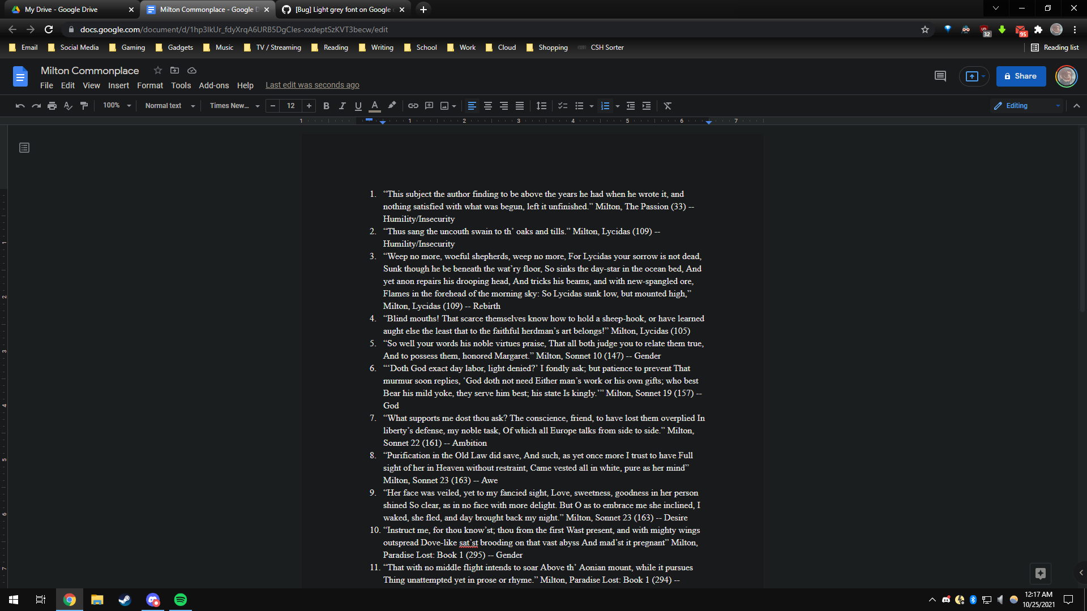Switch to the GitHub bug report tab
This screenshot has height=611, width=1087.
pyautogui.click(x=339, y=10)
